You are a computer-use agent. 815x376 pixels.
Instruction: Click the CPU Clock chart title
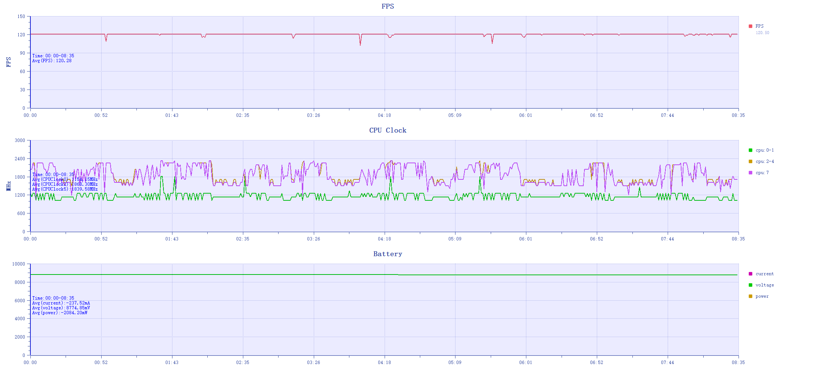[x=388, y=130]
